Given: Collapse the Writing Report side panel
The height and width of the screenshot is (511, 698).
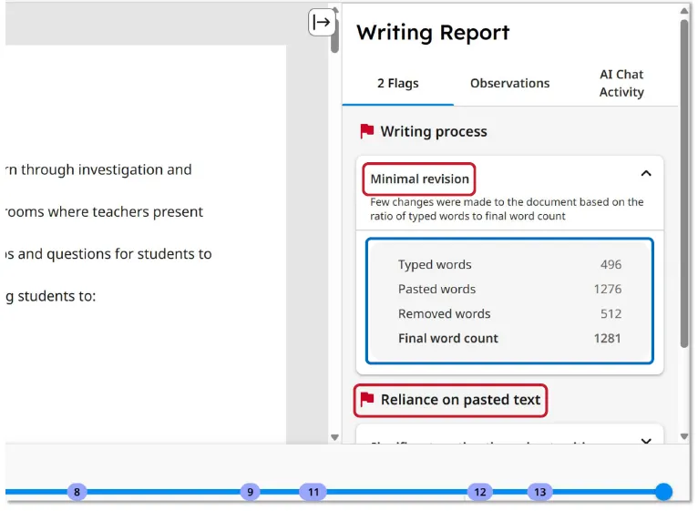Looking at the screenshot, I should point(322,22).
